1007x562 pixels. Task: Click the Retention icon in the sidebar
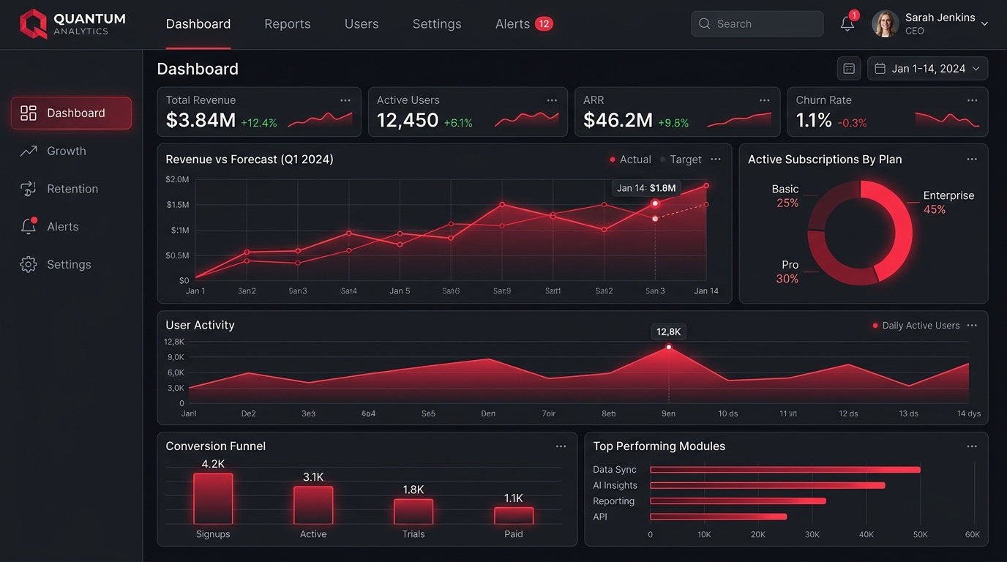click(29, 189)
